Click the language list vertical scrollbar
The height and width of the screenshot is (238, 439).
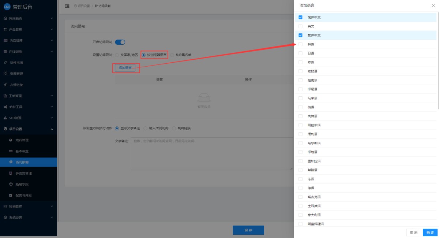click(438, 62)
